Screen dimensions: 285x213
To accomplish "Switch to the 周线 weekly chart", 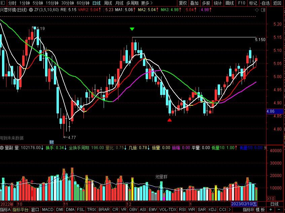I will click(108, 3).
